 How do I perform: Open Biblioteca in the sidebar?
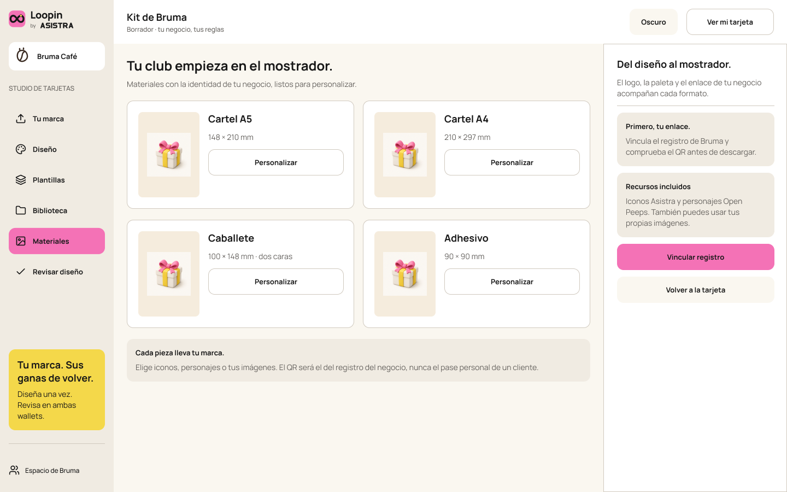[x=57, y=210]
